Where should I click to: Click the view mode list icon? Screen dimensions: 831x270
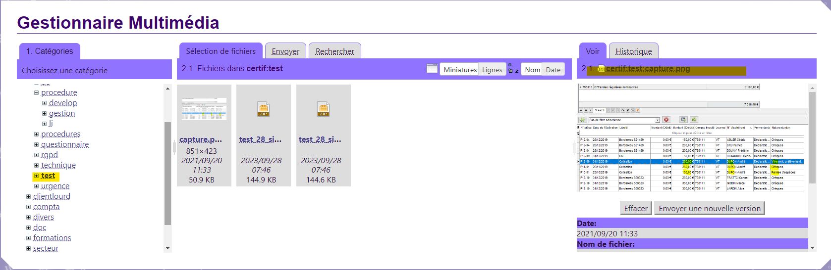pyautogui.click(x=432, y=69)
